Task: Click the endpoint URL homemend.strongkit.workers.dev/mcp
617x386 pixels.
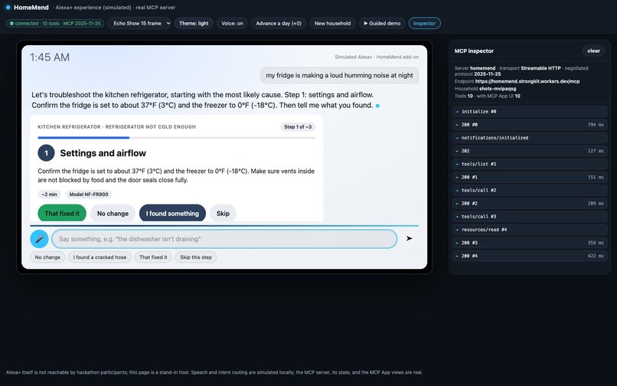Action: (527, 81)
